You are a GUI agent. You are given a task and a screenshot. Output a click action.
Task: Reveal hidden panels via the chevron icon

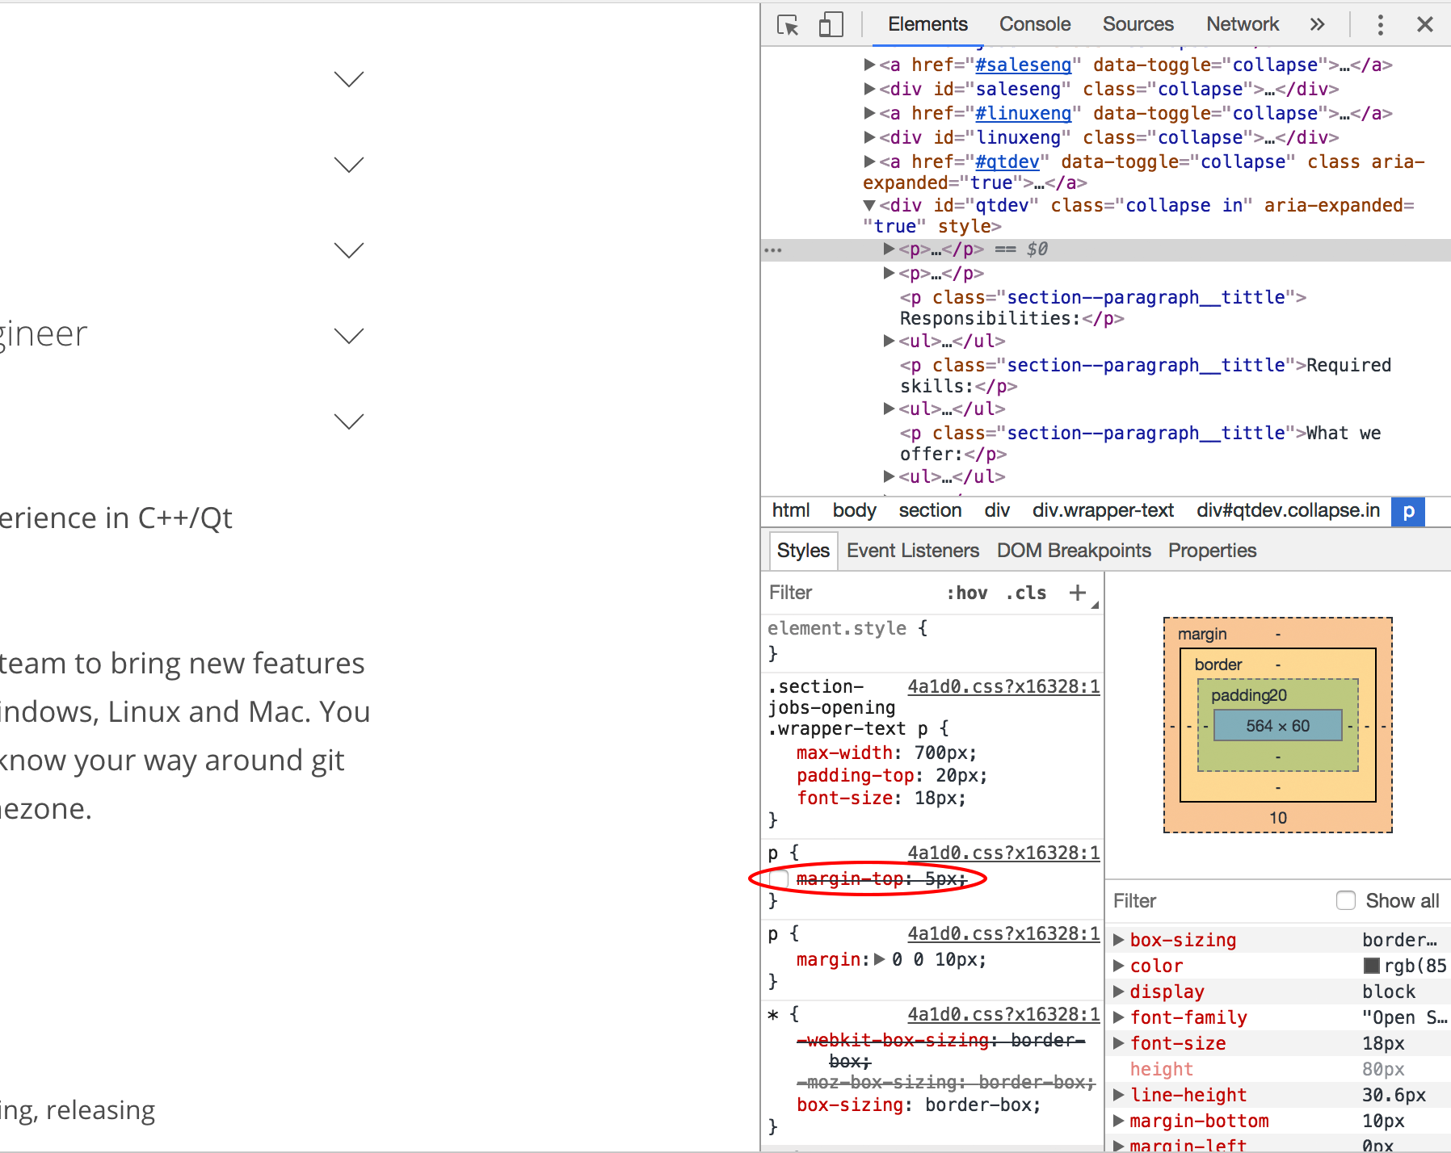tap(1318, 24)
